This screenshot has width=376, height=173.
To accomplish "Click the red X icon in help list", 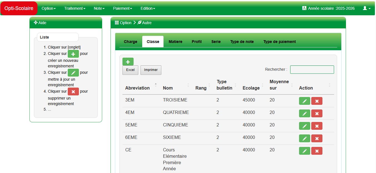I will 73,91.
